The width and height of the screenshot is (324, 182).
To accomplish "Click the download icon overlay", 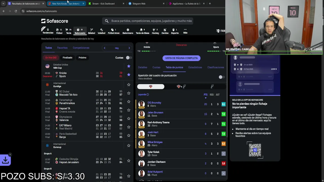I will coord(5,160).
